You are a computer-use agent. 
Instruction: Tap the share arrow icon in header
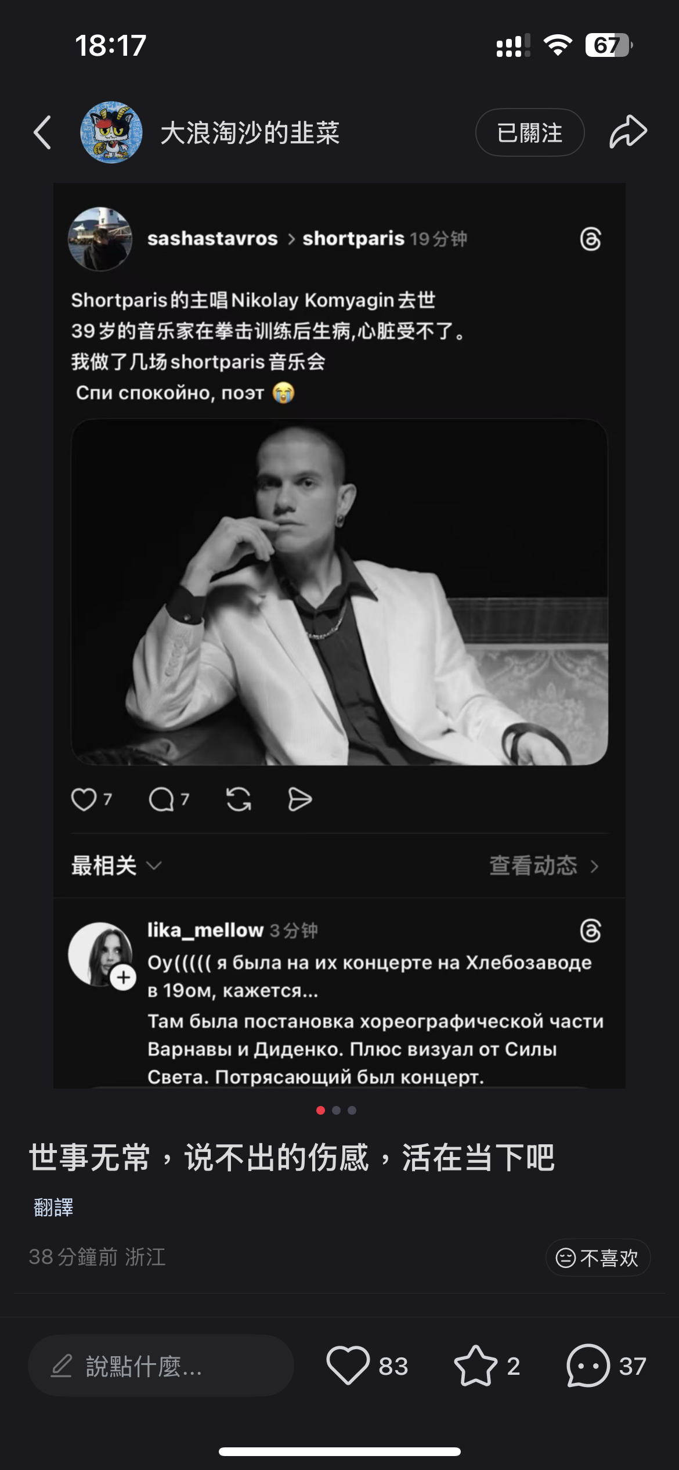click(628, 132)
